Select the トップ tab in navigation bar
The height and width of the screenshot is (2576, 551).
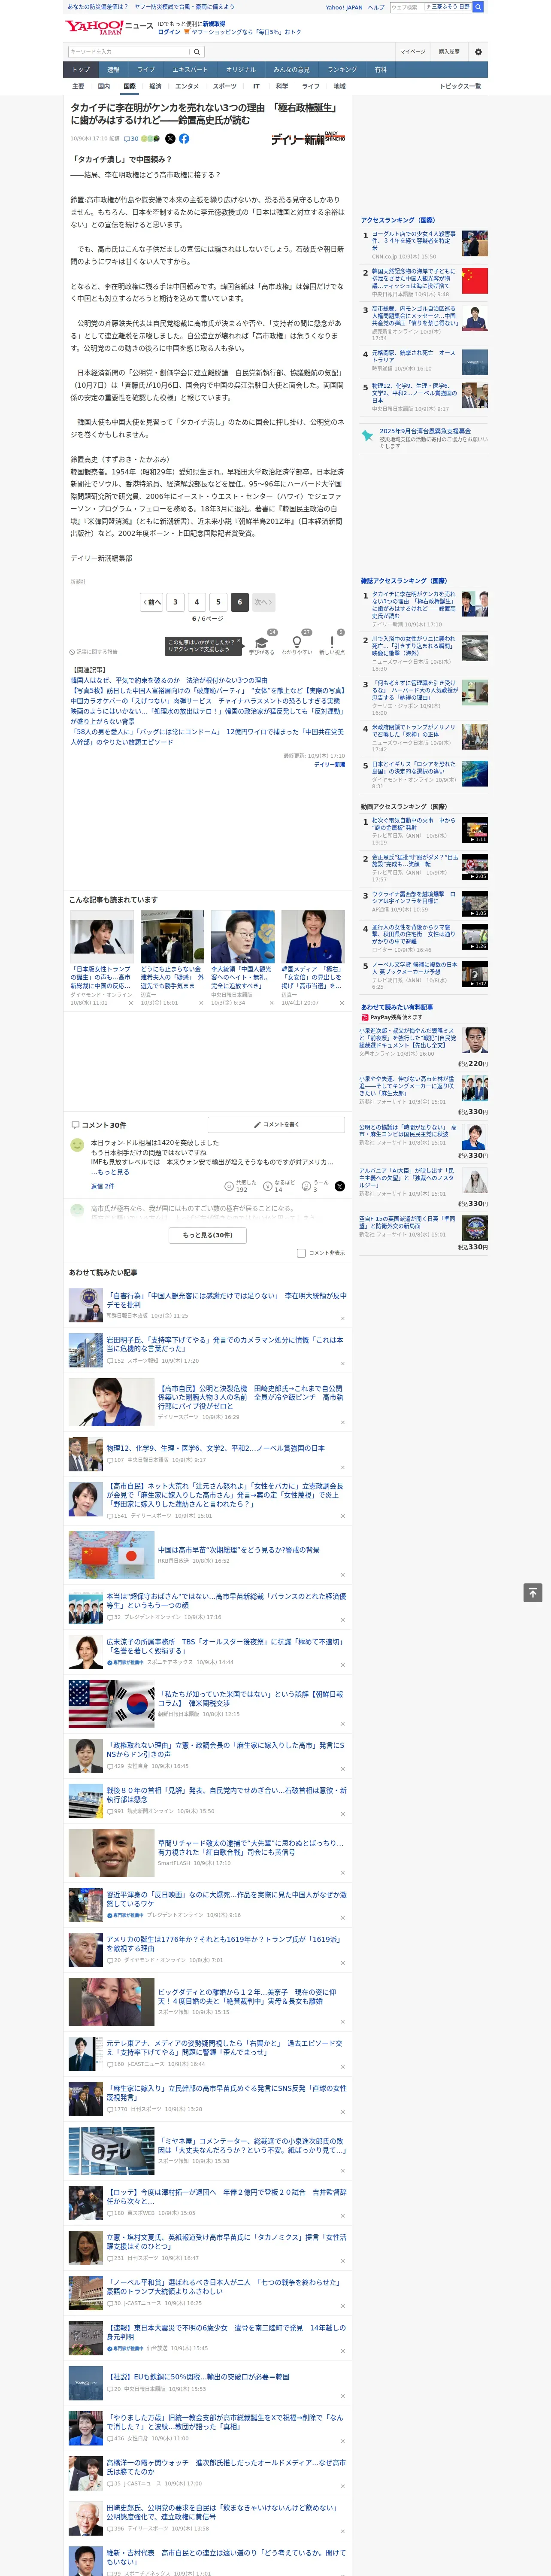[x=81, y=70]
